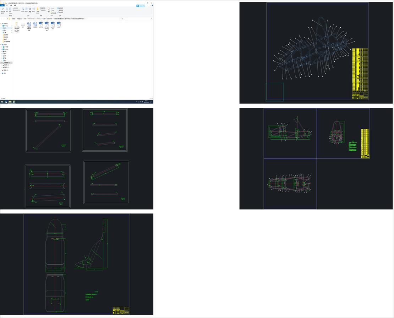Open the notification center icon on taskbar
The image size is (394, 318).
pos(151,102)
